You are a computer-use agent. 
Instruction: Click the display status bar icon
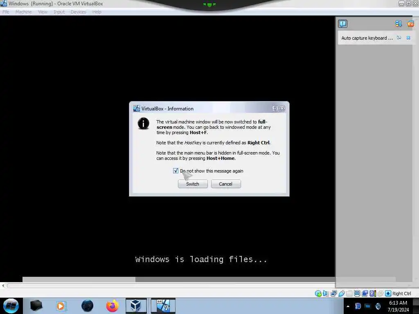(357, 294)
